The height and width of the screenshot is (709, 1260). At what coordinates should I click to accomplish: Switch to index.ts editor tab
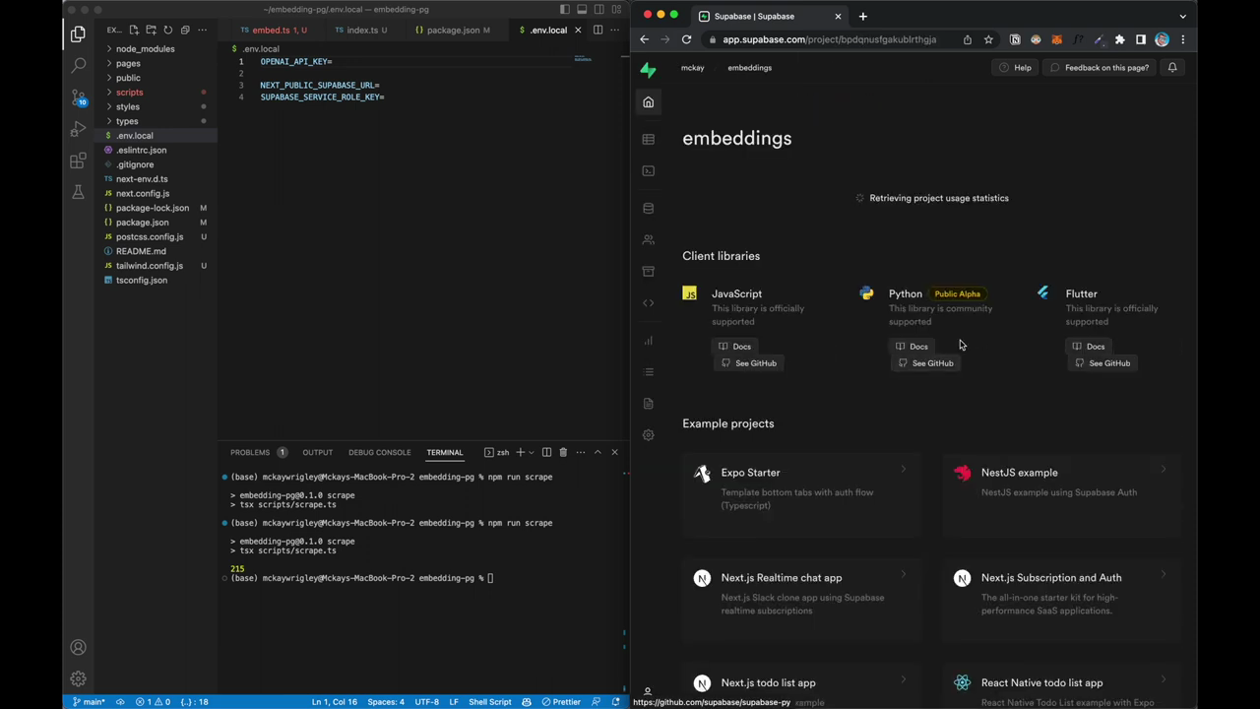361,31
